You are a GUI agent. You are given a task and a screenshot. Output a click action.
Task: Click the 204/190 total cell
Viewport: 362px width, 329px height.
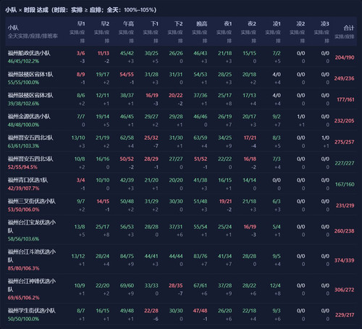pos(345,57)
